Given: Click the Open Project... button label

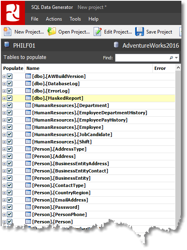Looking at the screenshot, I should point(74,32).
